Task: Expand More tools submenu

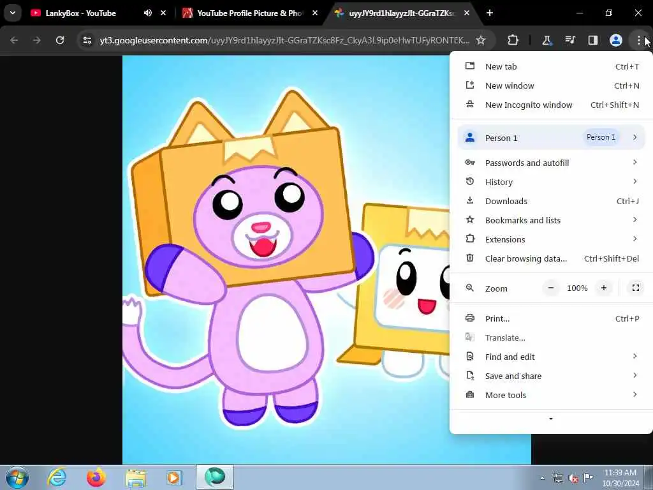Action: [552, 396]
